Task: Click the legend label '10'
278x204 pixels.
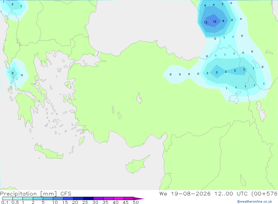Action: [x=55, y=202]
